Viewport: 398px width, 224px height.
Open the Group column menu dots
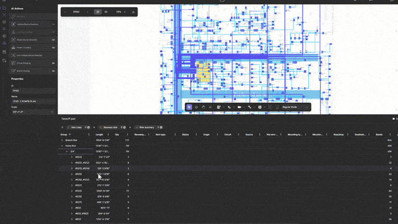point(89,134)
